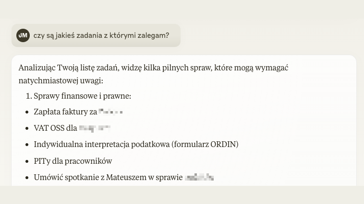This screenshot has height=204, width=364.
Task: Click the user question about overdue tasks
Action: 101,35
